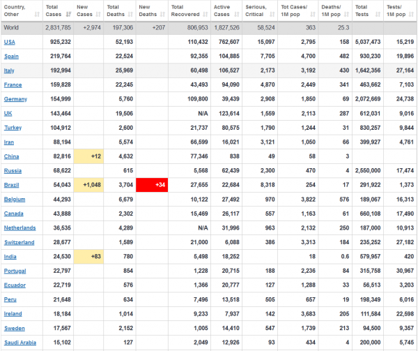The width and height of the screenshot is (418, 351).
Task: Sort table by Total Cases icon
Action: pos(68,15)
